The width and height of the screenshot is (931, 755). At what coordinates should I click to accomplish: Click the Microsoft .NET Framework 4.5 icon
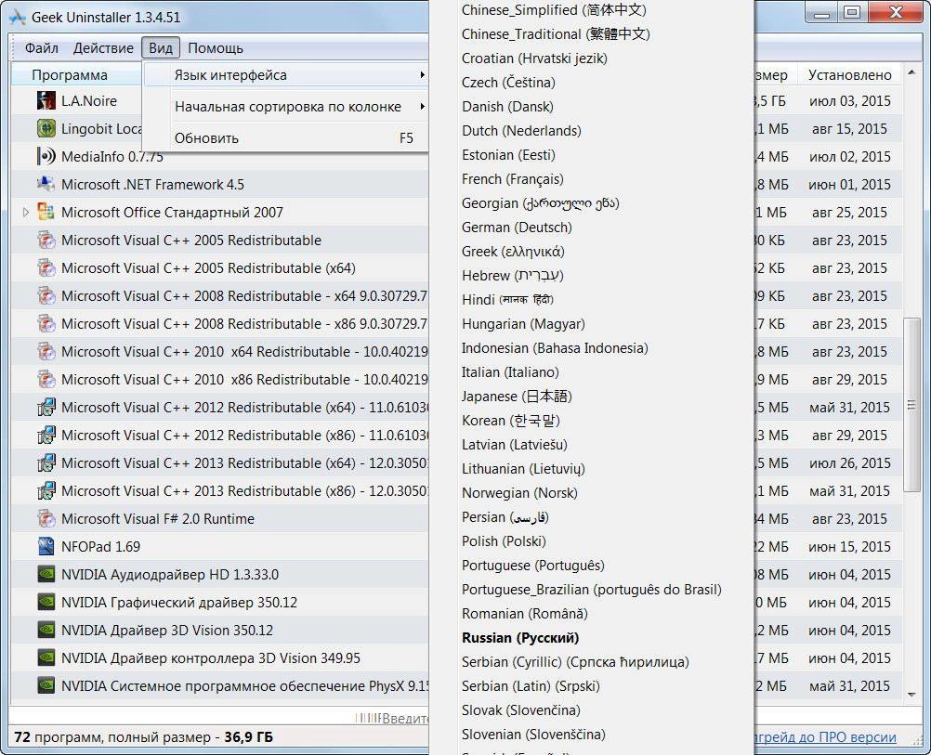click(x=46, y=185)
